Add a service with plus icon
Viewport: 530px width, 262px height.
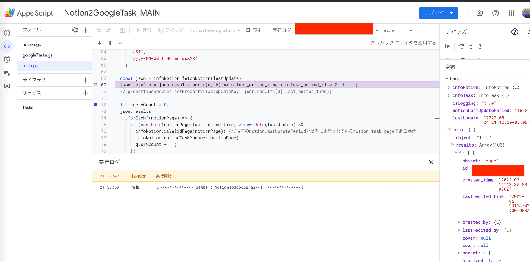[x=86, y=93]
